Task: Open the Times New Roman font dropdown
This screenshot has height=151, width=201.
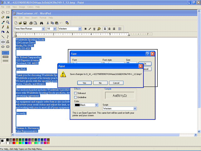Action: (43, 29)
